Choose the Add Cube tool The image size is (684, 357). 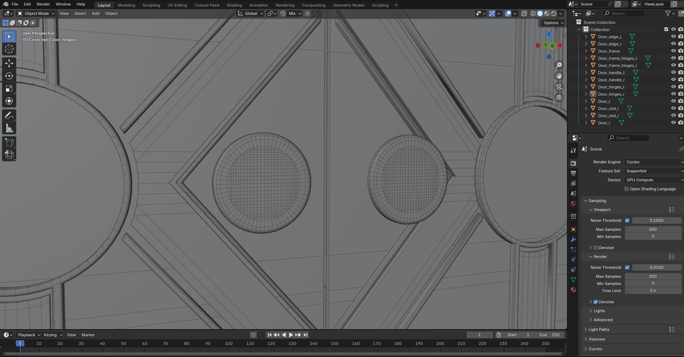9,143
